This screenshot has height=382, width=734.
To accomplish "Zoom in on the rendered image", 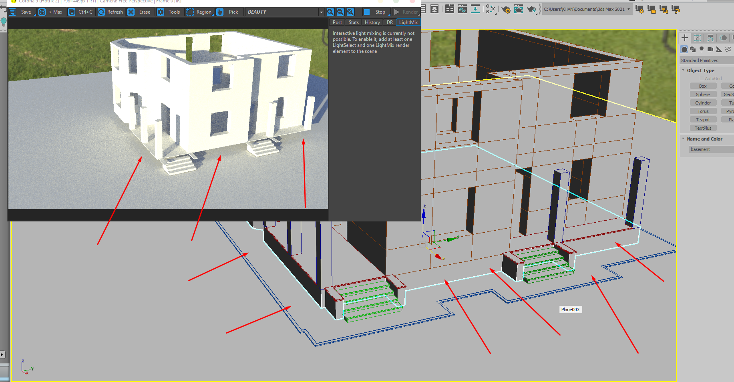I will [330, 12].
